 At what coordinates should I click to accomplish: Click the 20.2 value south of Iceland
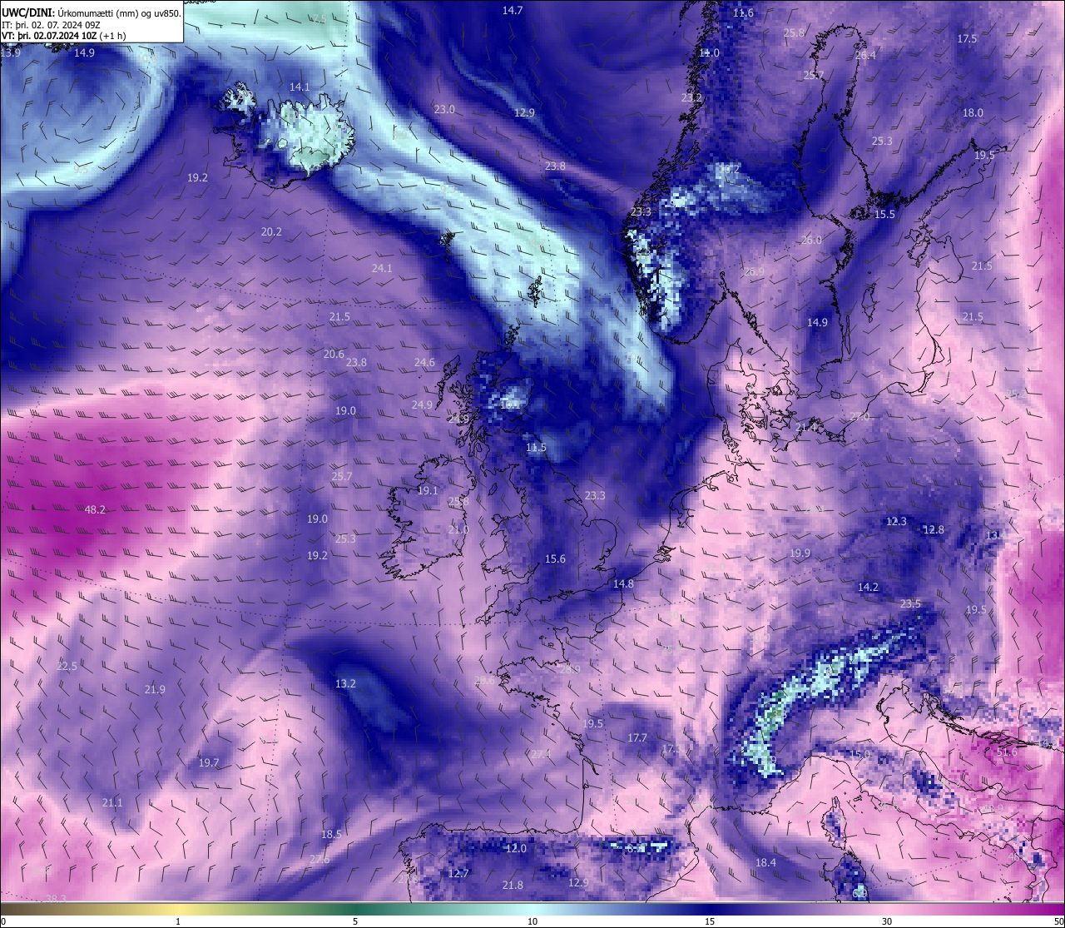(271, 231)
